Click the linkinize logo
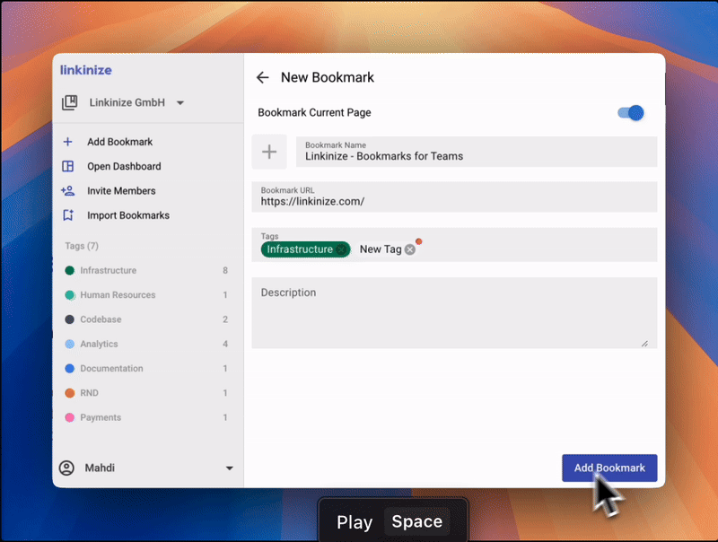 click(x=85, y=70)
